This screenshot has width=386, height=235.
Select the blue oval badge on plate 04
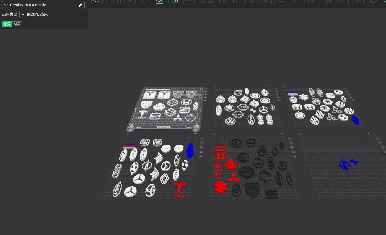pyautogui.click(x=190, y=150)
